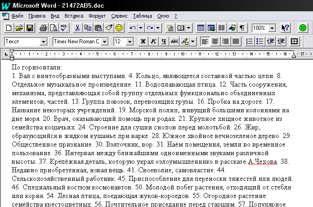Open the Вставка menu
The height and width of the screenshot is (207, 313).
click(74, 16)
